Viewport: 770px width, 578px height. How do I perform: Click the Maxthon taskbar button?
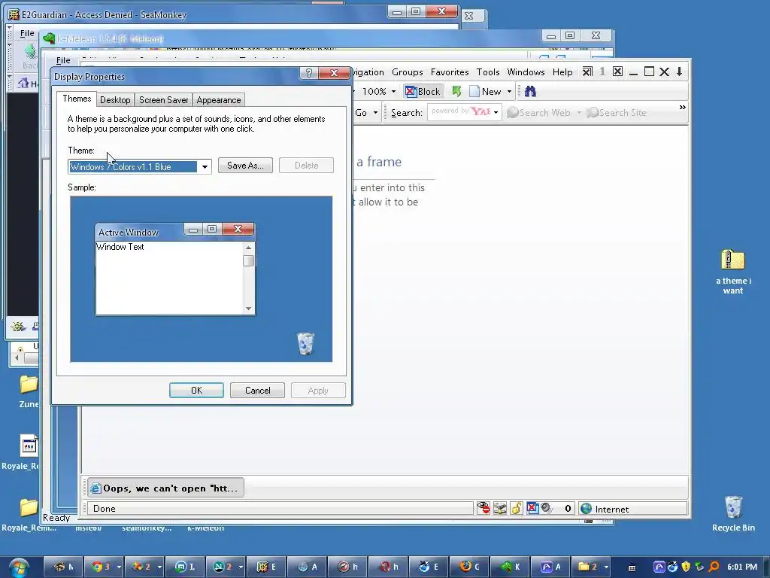(x=185, y=567)
